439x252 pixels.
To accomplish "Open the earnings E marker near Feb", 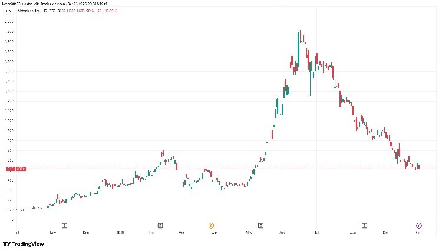I will pos(160,224).
